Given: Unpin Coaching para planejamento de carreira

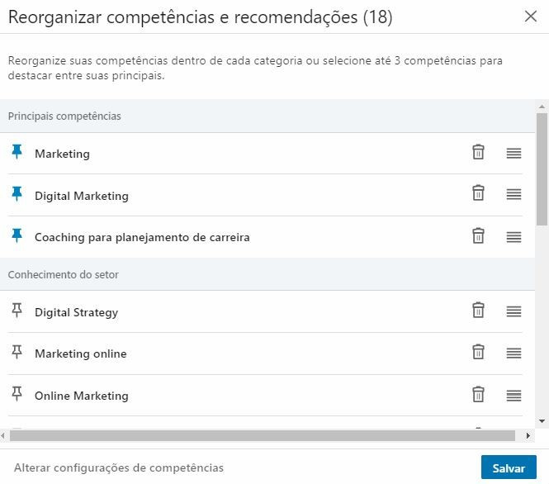Looking at the screenshot, I should (x=17, y=235).
